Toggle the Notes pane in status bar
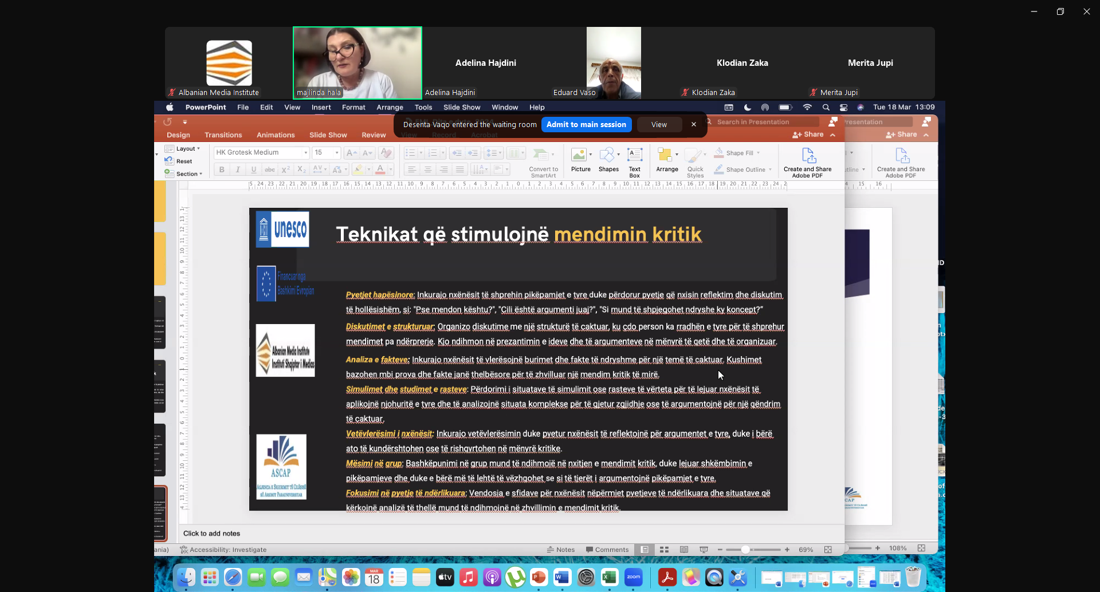 pos(560,550)
